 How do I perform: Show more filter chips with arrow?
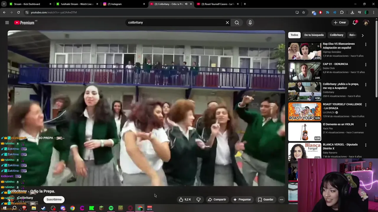362,35
